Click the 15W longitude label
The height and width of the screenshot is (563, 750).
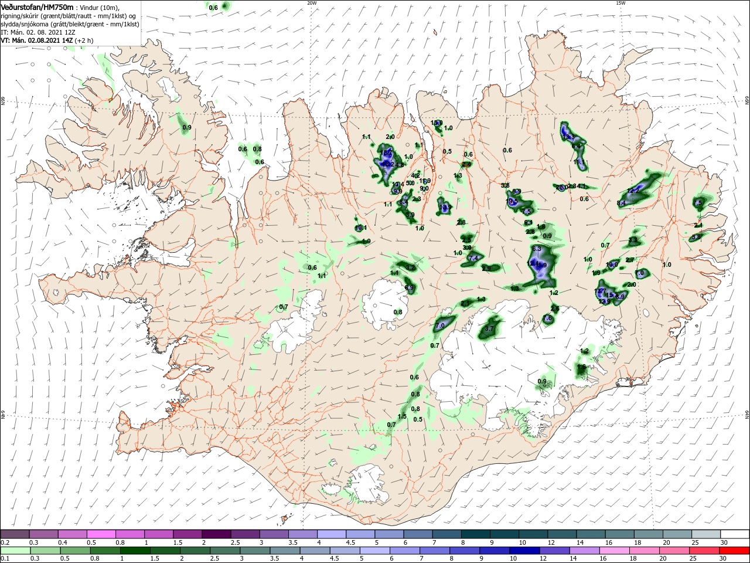pos(621,3)
